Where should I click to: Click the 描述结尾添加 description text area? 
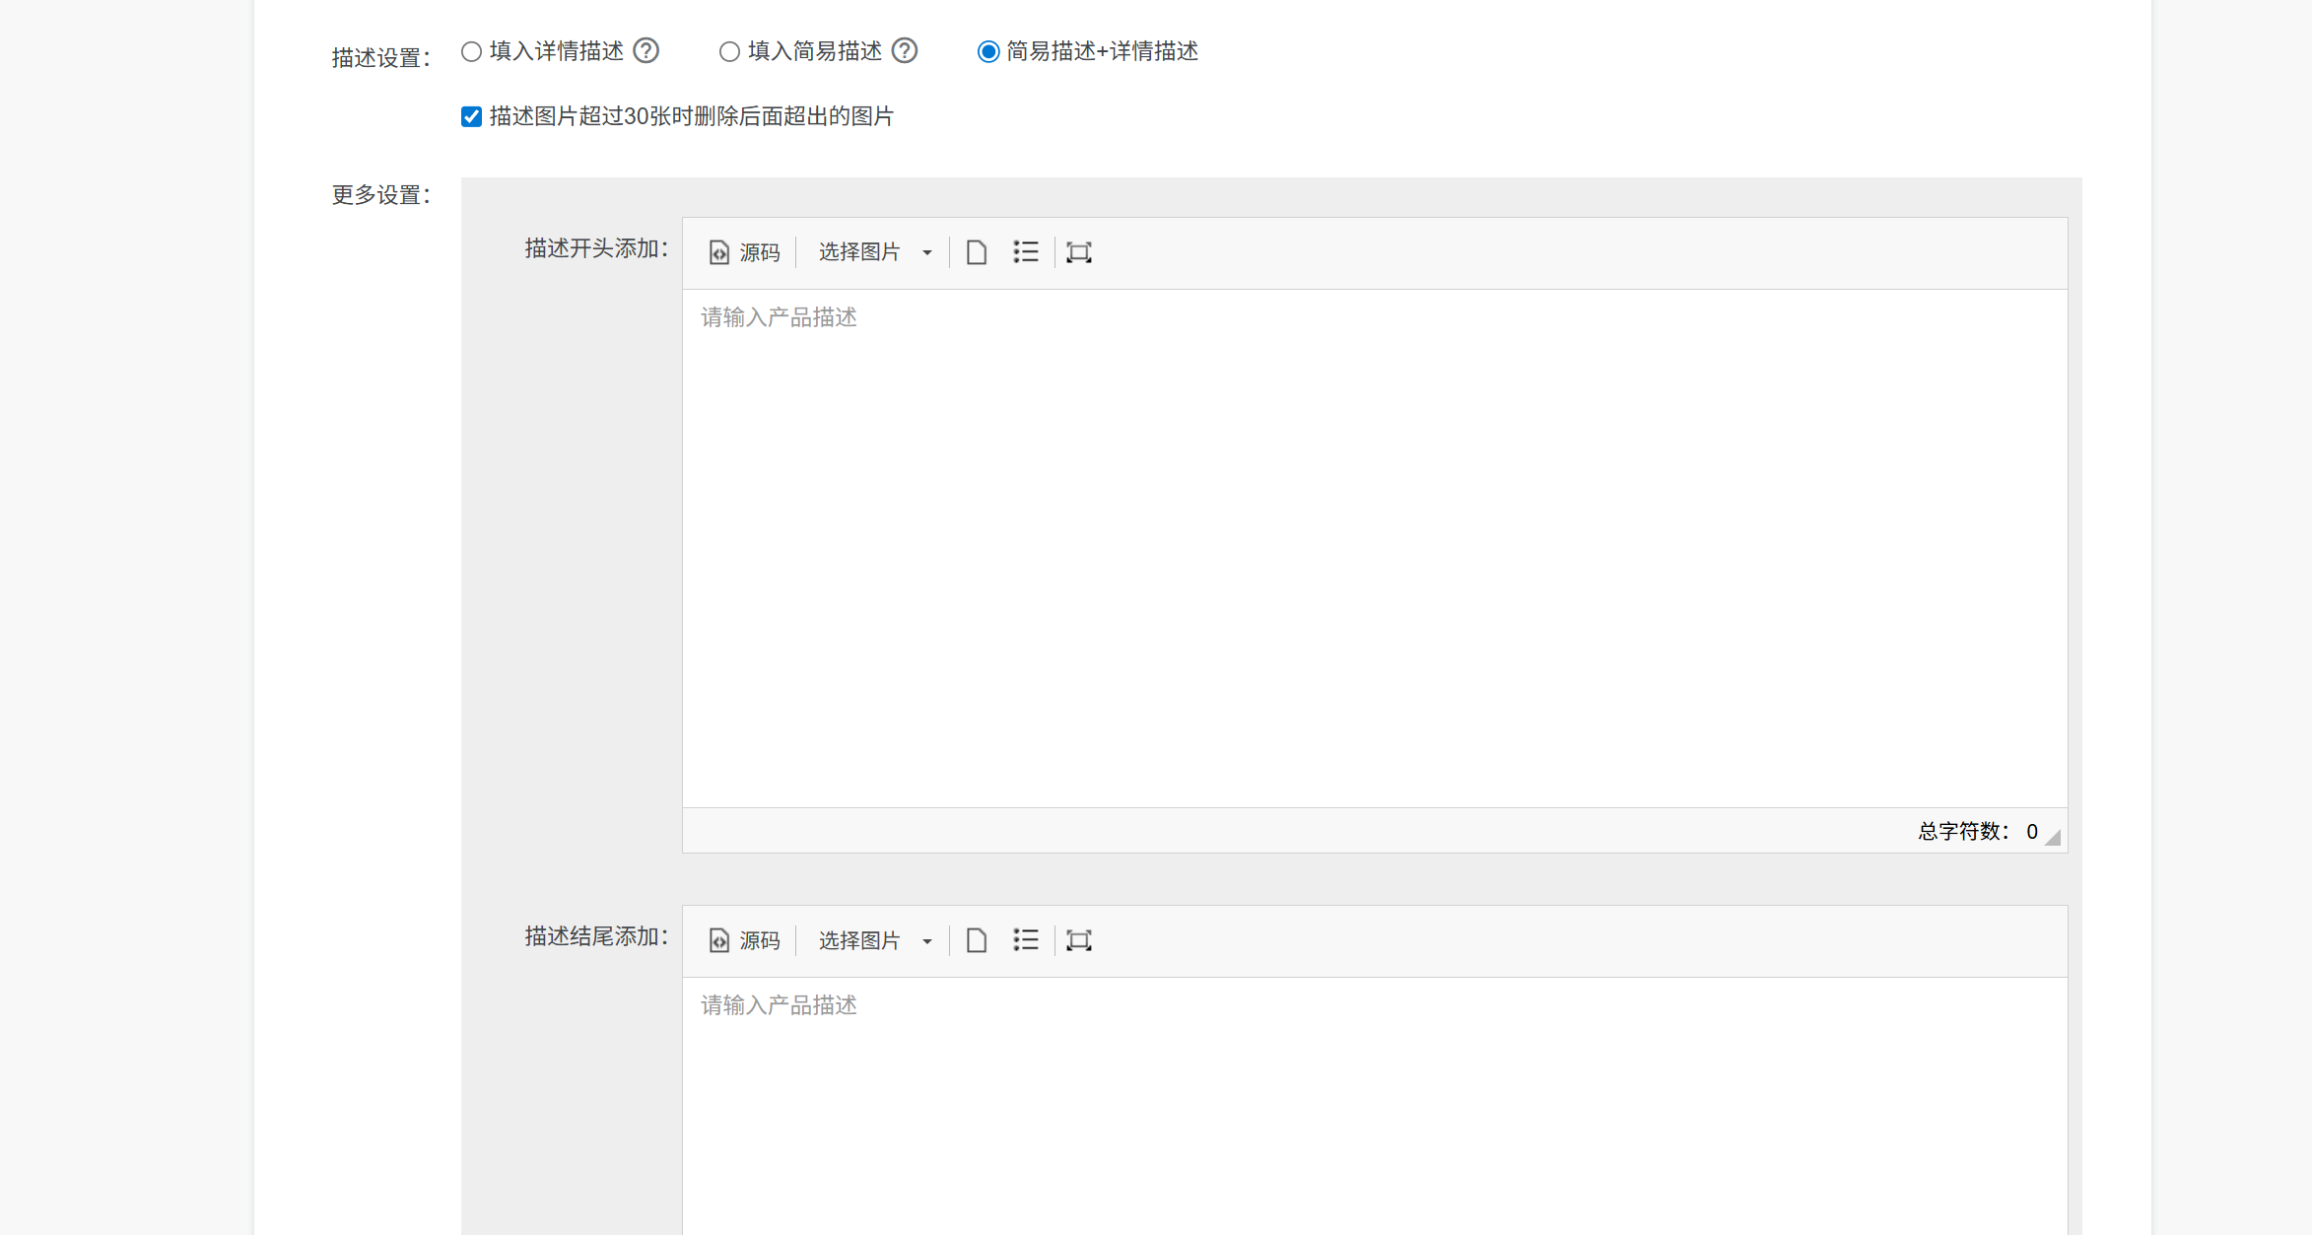tap(1374, 1104)
